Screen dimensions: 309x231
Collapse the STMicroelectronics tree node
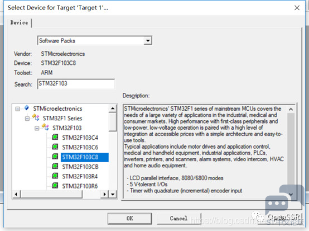pos(17,109)
